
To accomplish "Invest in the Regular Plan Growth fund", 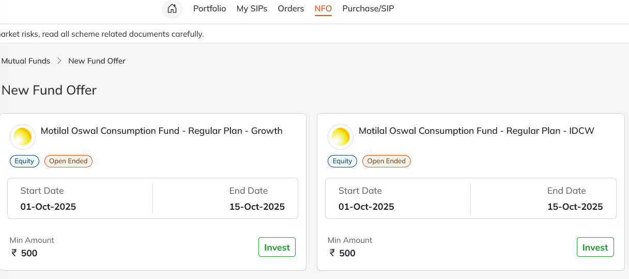I will (277, 247).
